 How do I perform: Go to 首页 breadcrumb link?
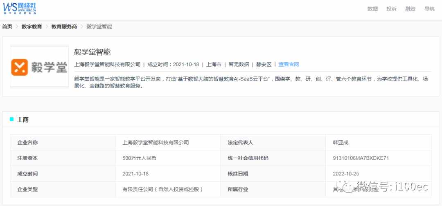pyautogui.click(x=7, y=27)
